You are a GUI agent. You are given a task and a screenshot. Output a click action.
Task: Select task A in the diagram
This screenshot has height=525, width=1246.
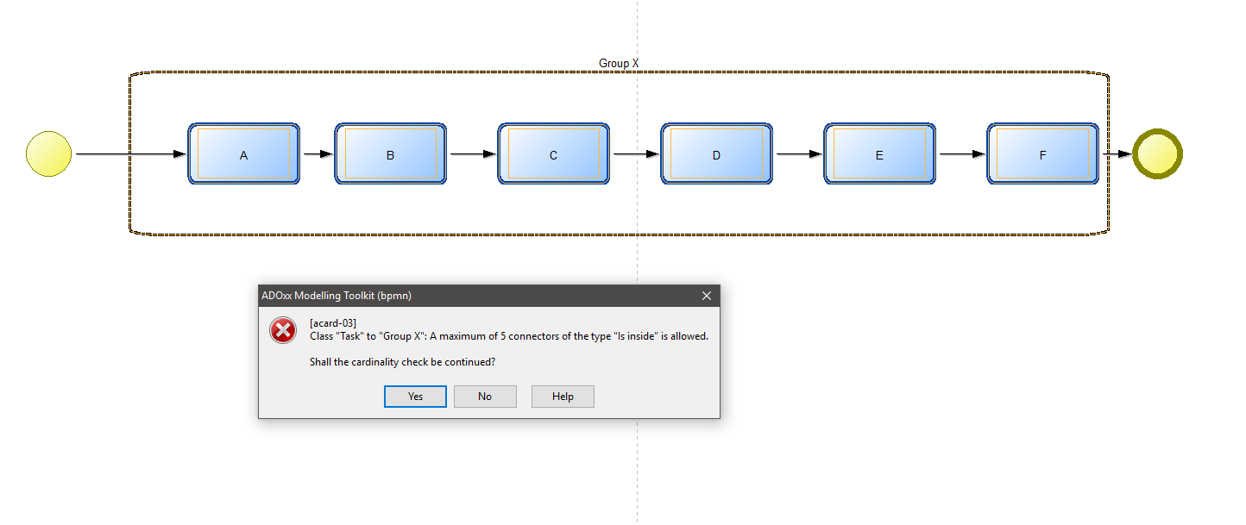(244, 154)
